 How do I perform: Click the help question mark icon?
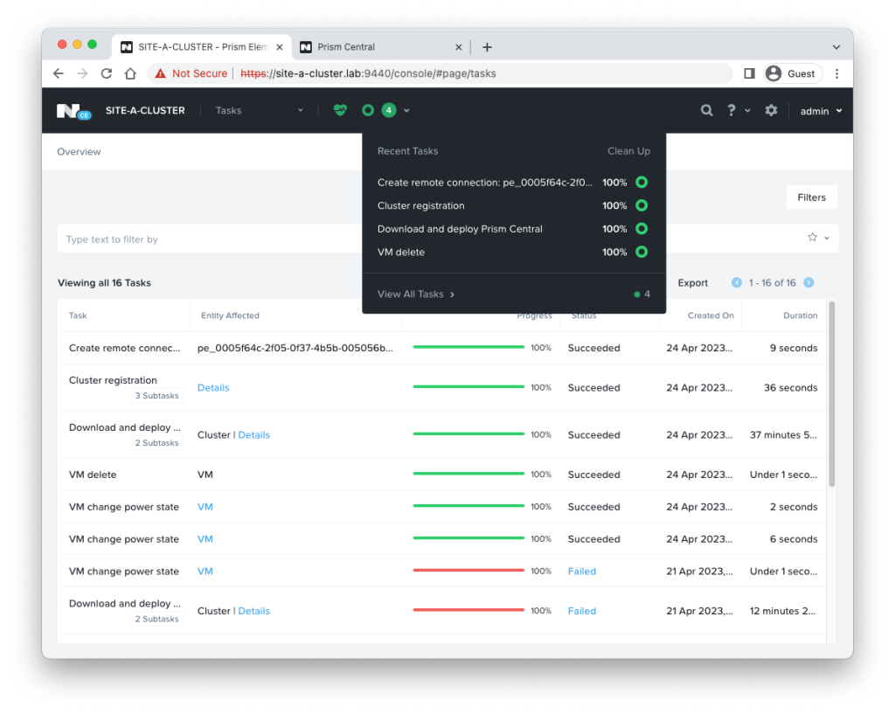pyautogui.click(x=732, y=110)
